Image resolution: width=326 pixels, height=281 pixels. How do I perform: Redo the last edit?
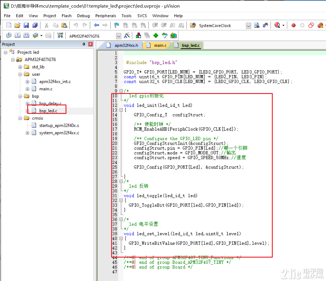coord(85,25)
